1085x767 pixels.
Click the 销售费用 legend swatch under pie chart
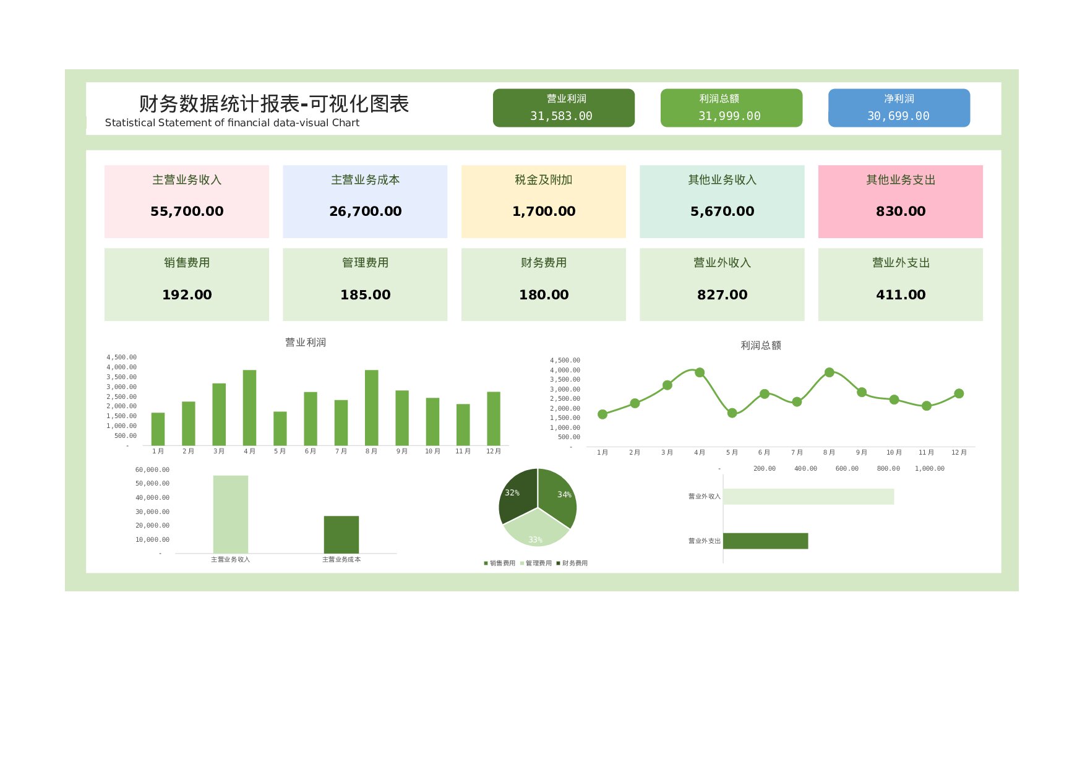pos(486,563)
